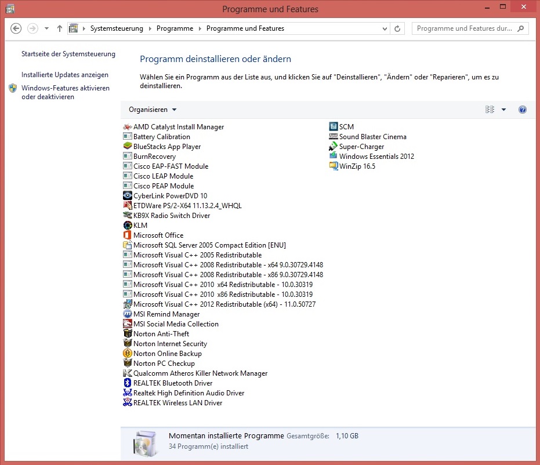Click the Windows-Features shield icon
The image size is (540, 465).
pyautogui.click(x=13, y=88)
